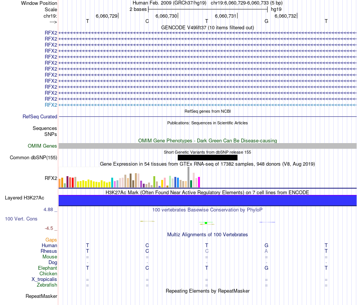This screenshot has height=305, width=357.
Task: Select the Layered H3K27Ac label
Action: click(x=24, y=198)
